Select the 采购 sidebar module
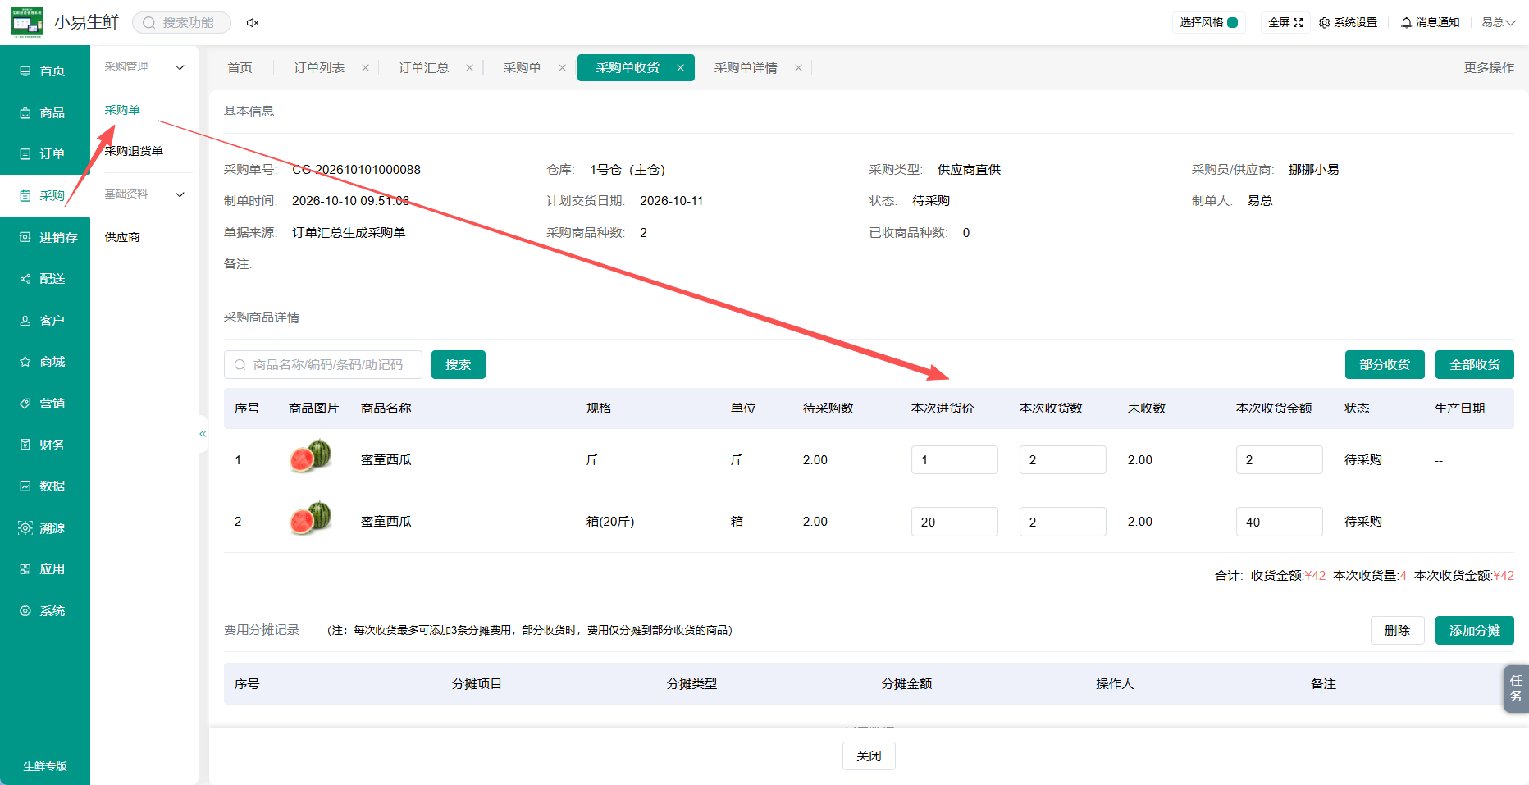 [45, 195]
